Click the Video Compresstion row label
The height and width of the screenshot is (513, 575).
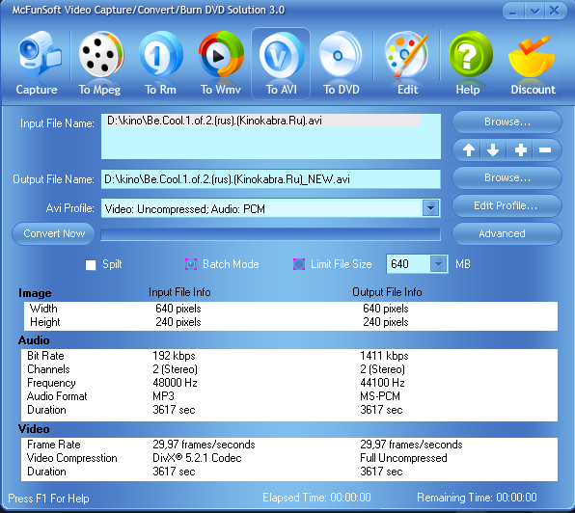point(71,458)
